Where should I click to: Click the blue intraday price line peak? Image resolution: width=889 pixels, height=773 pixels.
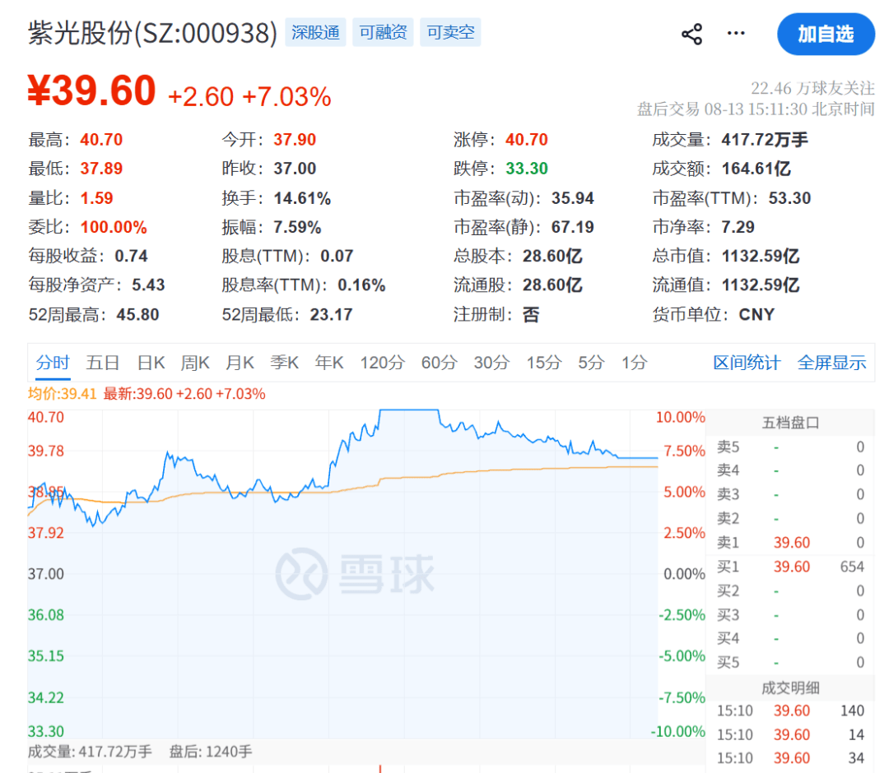[x=409, y=410]
